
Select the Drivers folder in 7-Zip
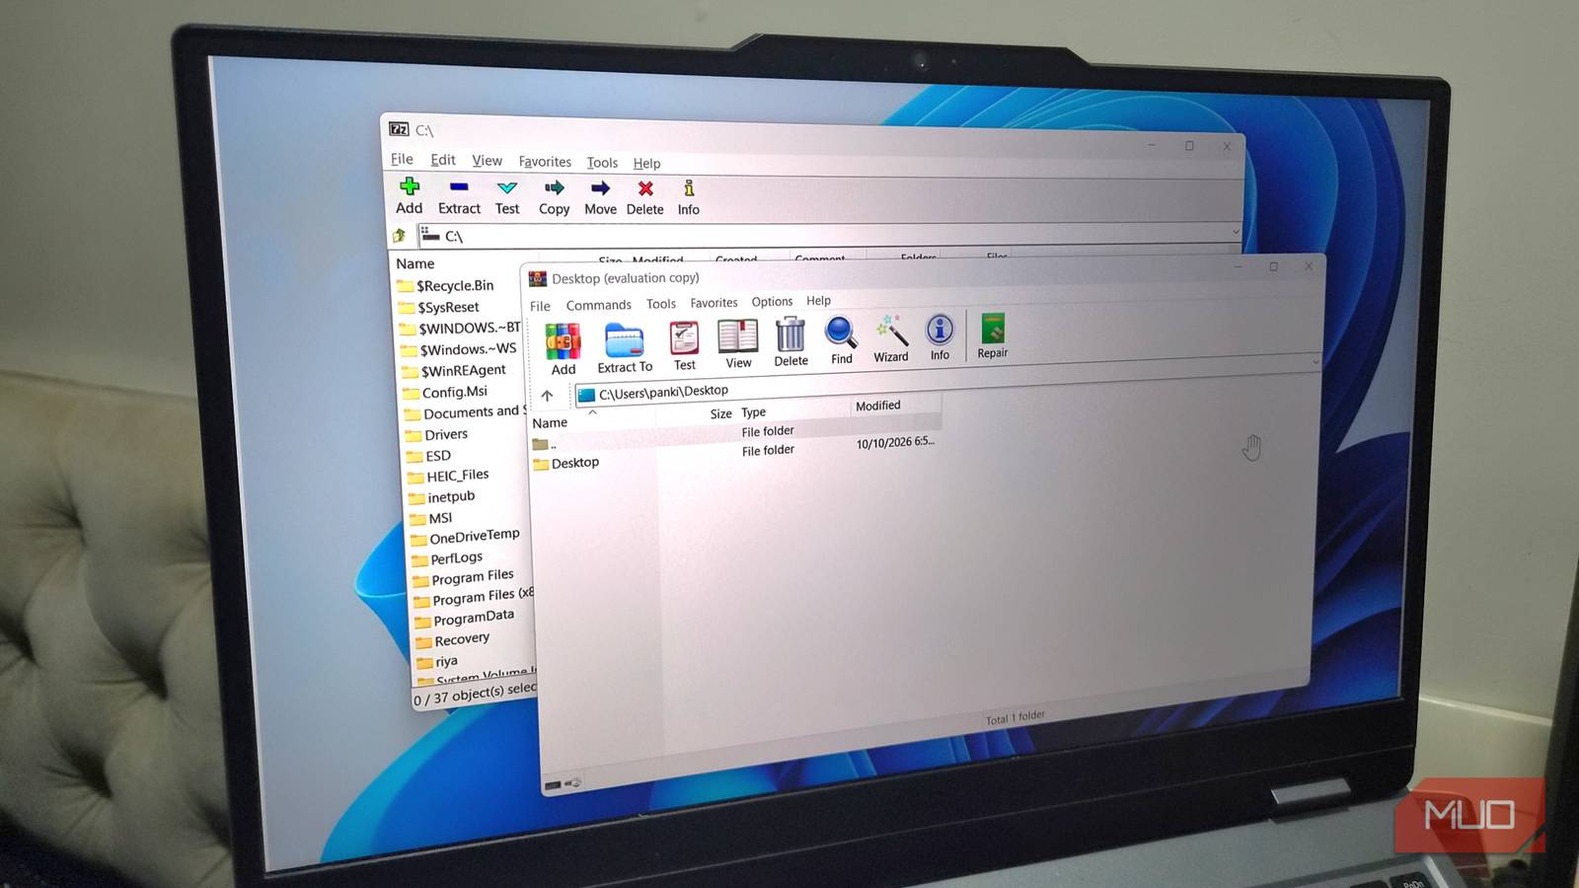coord(437,434)
